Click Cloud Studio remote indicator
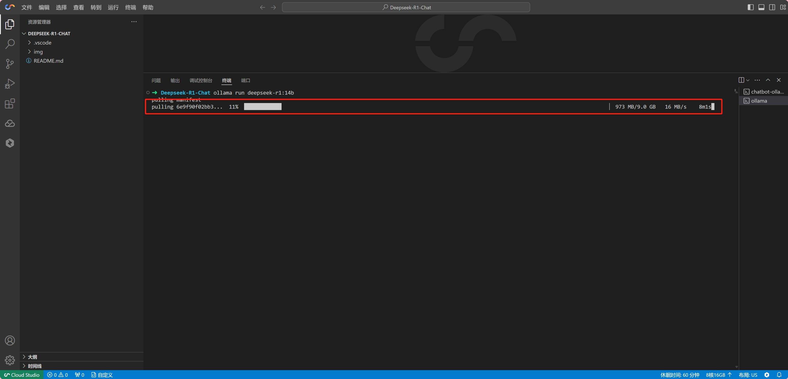Image resolution: width=788 pixels, height=379 pixels. [22, 375]
